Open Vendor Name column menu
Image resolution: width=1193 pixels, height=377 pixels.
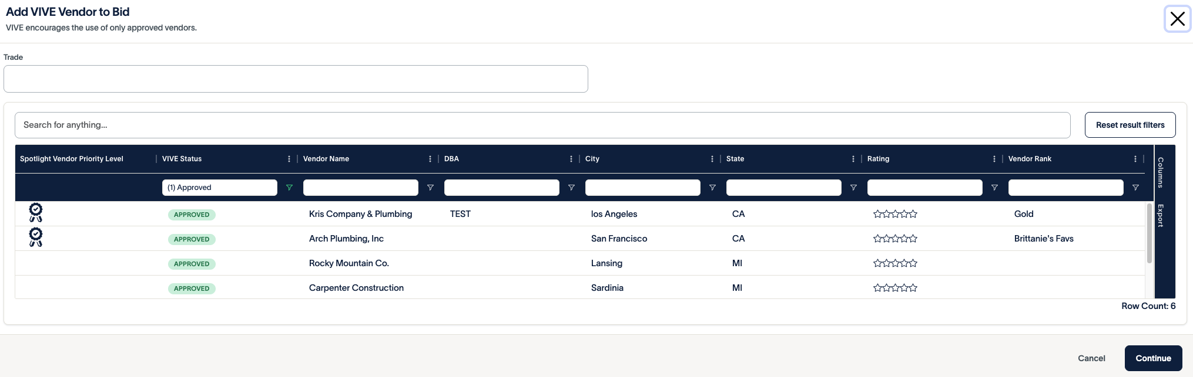(430, 159)
